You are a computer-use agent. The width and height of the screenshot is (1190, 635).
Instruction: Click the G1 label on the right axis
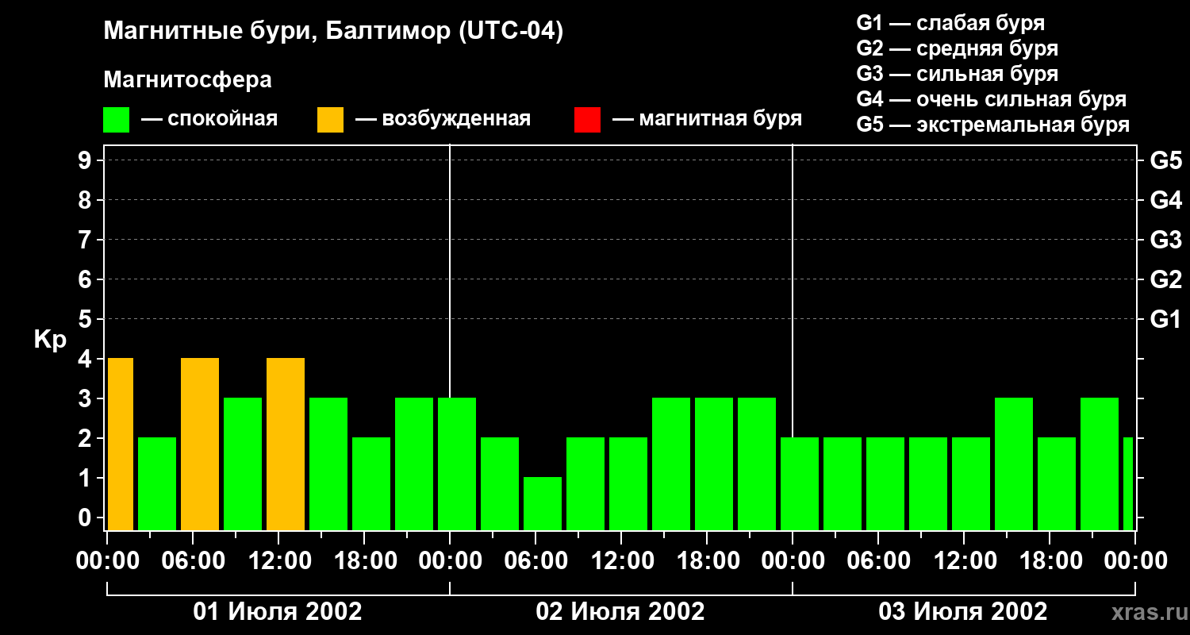click(1165, 319)
